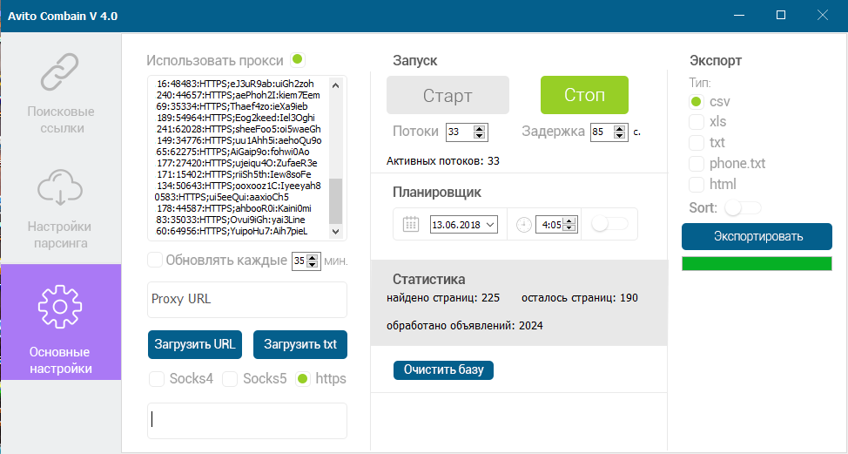The image size is (848, 454).
Task: Click the clock icon in the scheduler
Action: [x=523, y=224]
